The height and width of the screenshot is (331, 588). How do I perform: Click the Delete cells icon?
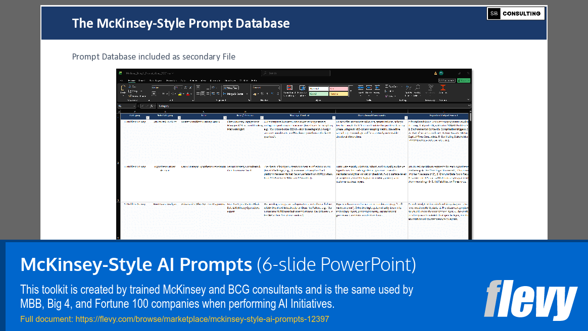(x=369, y=88)
